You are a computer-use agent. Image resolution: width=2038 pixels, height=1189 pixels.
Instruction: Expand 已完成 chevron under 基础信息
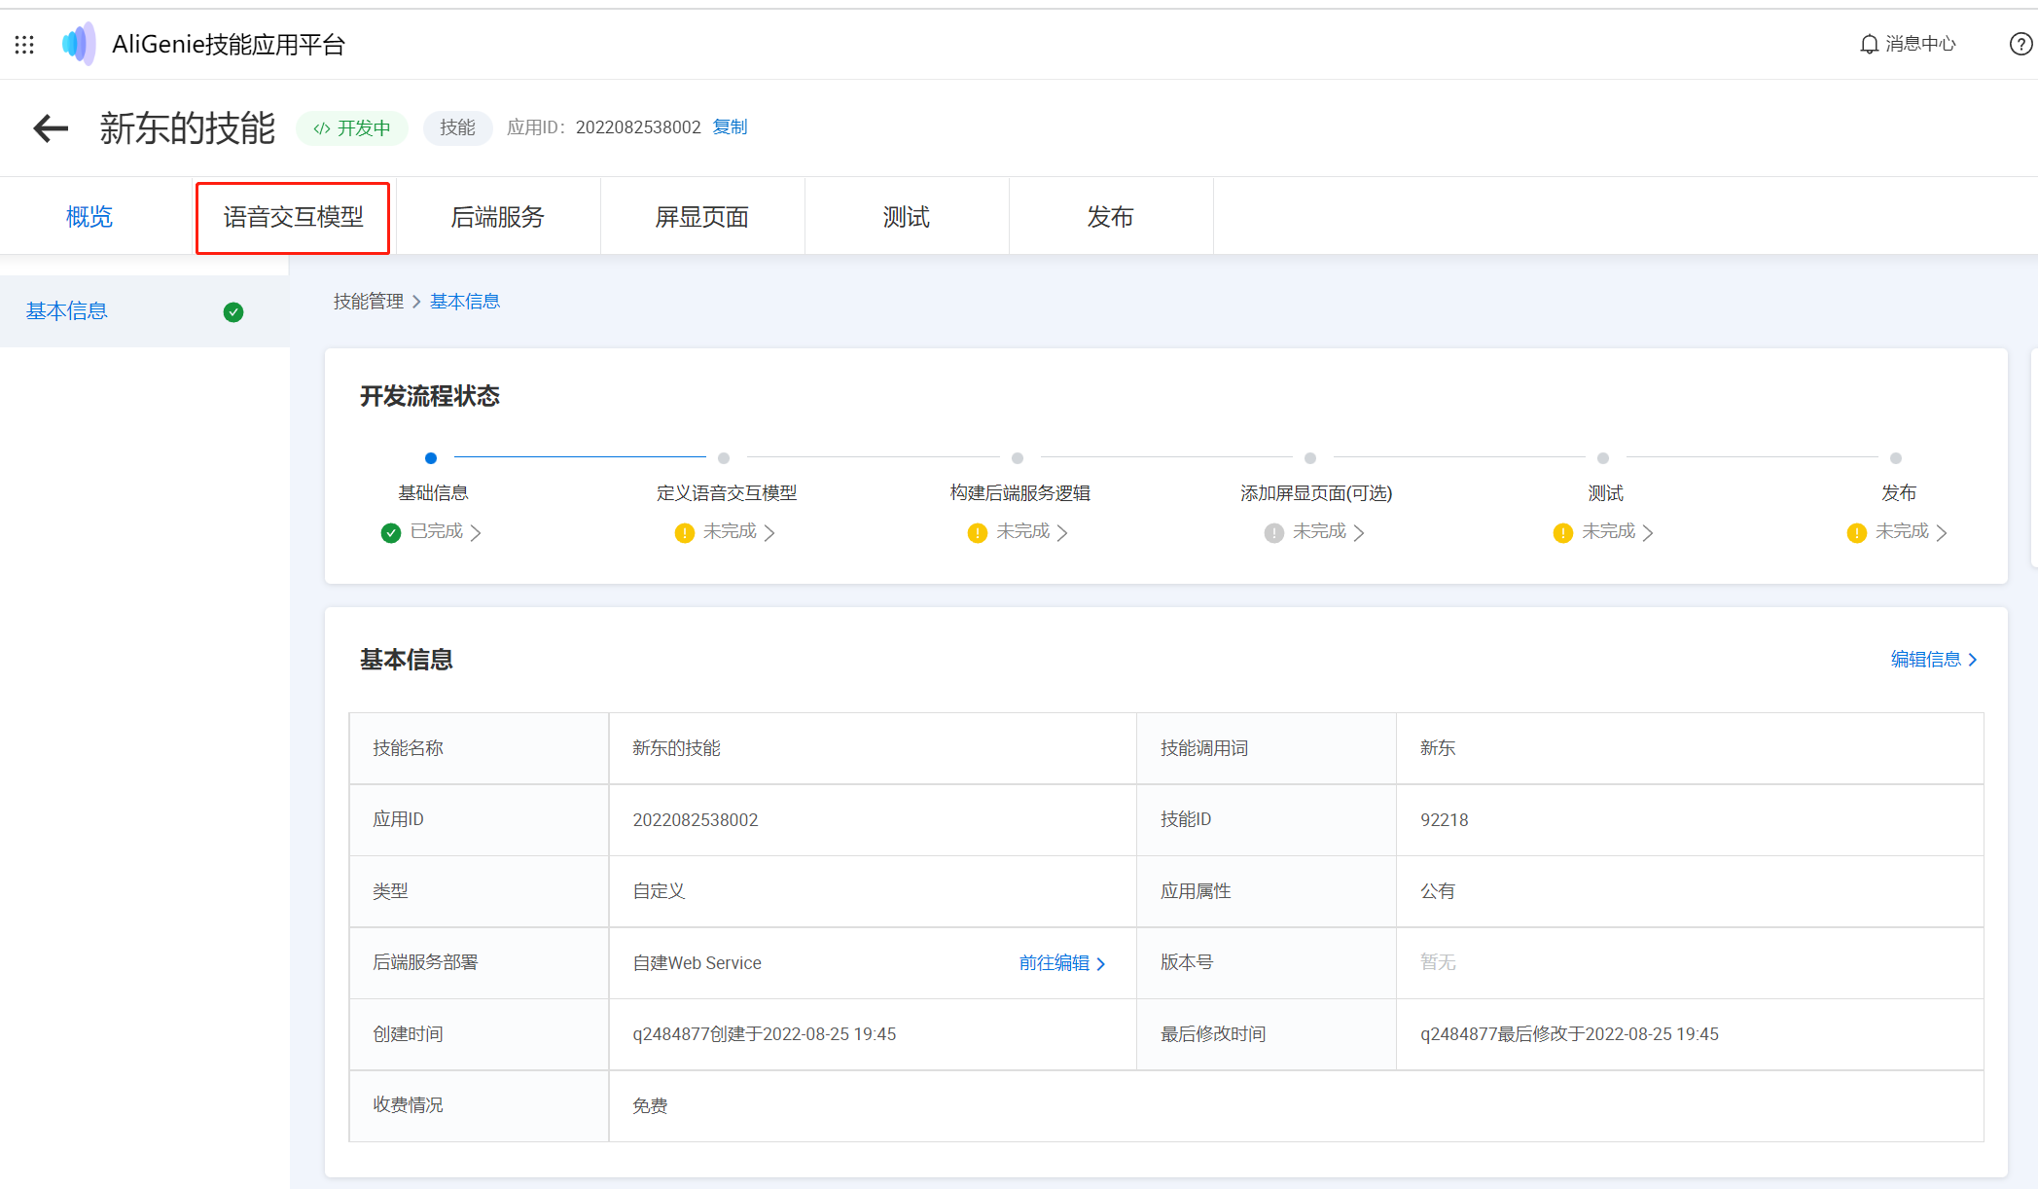coord(476,532)
